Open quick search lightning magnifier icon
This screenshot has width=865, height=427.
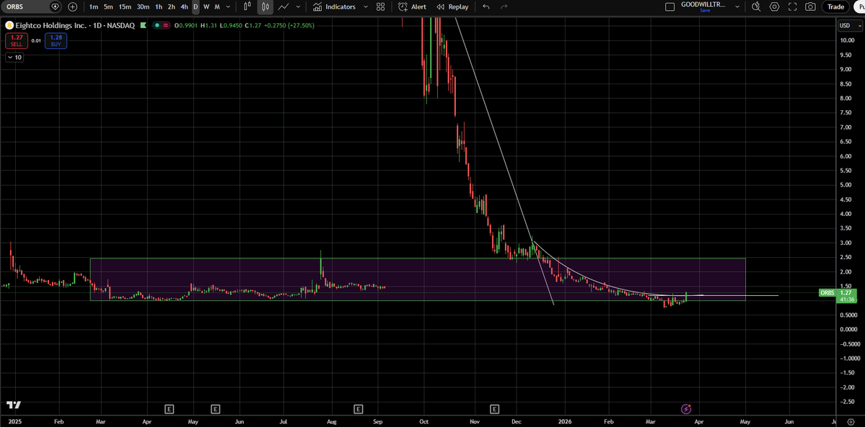756,6
